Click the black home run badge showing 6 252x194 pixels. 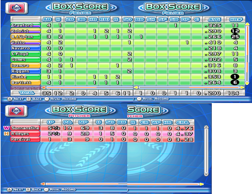235,82
